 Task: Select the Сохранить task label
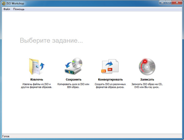[x=73, y=79]
